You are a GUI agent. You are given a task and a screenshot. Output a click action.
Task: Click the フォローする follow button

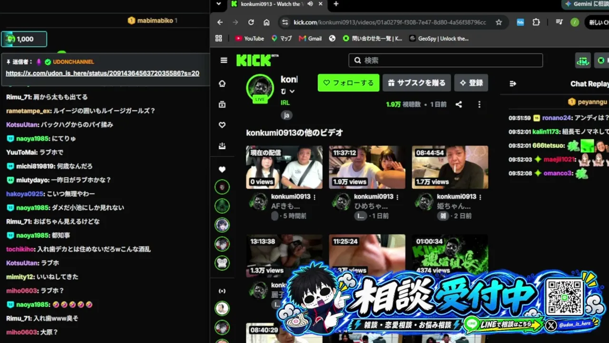(x=349, y=83)
